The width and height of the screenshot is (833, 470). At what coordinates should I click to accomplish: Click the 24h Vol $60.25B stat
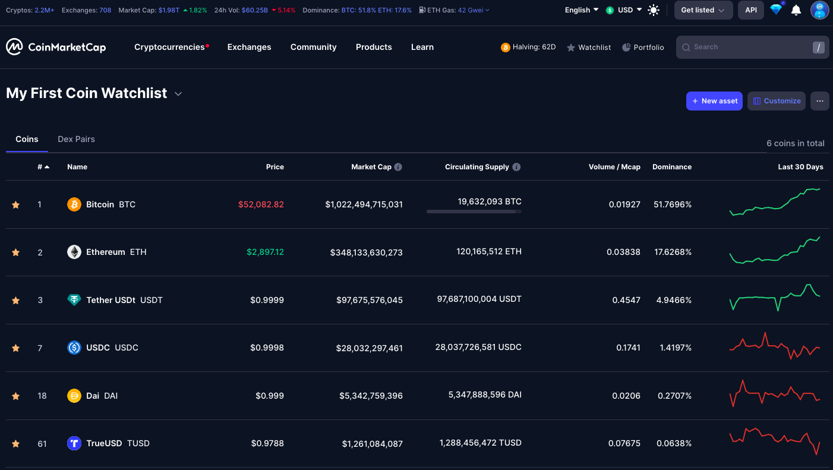pyautogui.click(x=255, y=10)
